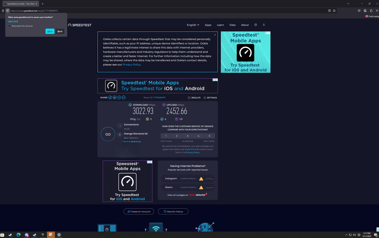379x238 pixels.
Task: Allow location access for www.speedtest.net
Action: click(x=50, y=31)
